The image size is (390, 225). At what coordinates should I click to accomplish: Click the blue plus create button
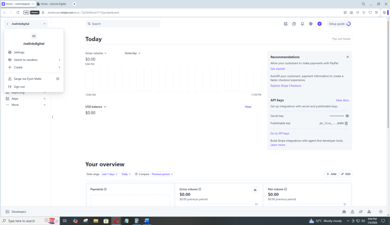click(320, 24)
